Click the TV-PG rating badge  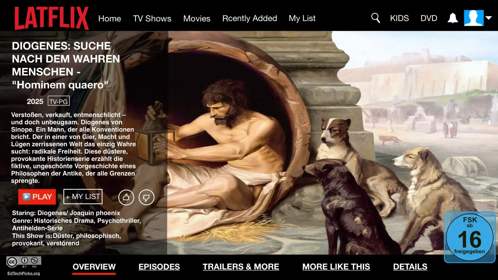(59, 101)
